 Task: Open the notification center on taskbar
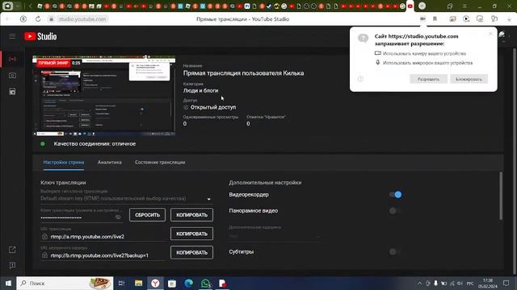point(506,283)
